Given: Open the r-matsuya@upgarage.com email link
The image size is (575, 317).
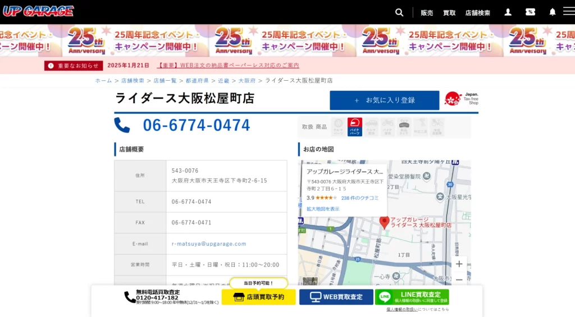Looking at the screenshot, I should click(x=209, y=244).
